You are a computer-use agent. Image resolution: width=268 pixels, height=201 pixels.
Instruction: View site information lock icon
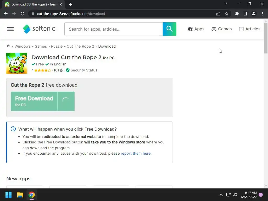(x=33, y=14)
